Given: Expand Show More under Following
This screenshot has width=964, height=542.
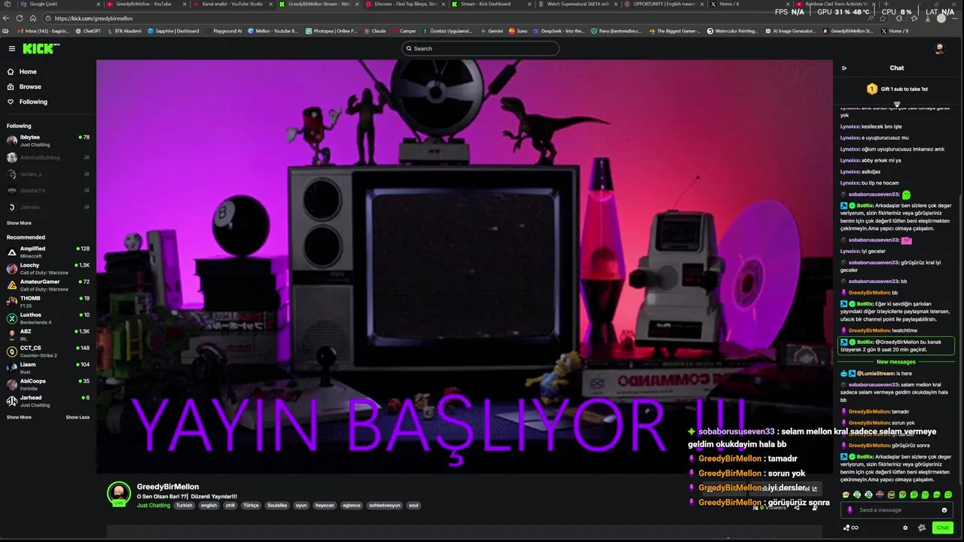Looking at the screenshot, I should coord(19,223).
